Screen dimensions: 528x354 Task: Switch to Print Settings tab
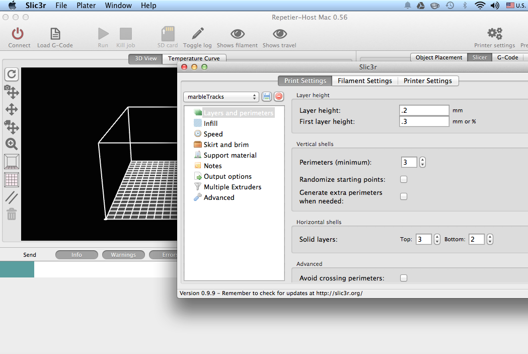(x=305, y=81)
